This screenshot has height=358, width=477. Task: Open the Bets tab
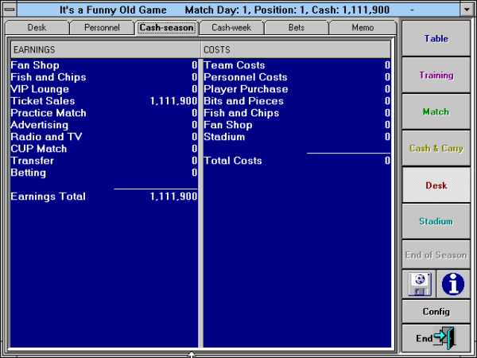[x=296, y=28]
